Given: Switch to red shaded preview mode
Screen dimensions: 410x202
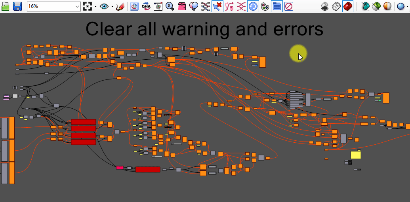Looking at the screenshot, I should [348, 6].
